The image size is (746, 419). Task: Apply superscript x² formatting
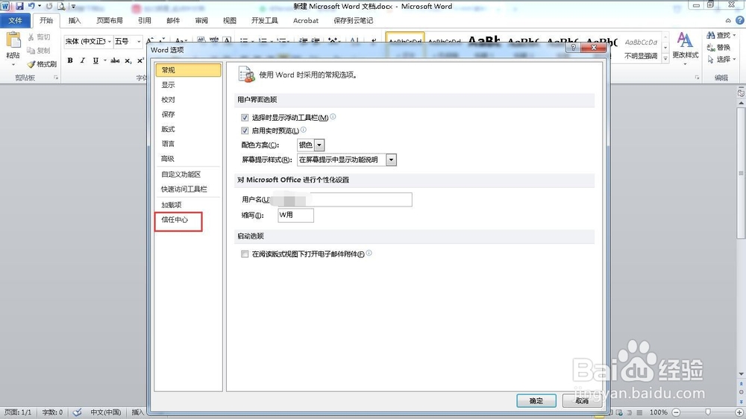point(140,60)
